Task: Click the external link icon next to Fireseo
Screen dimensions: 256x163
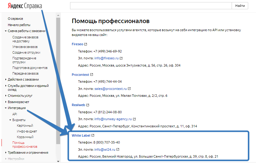Action: point(86,44)
